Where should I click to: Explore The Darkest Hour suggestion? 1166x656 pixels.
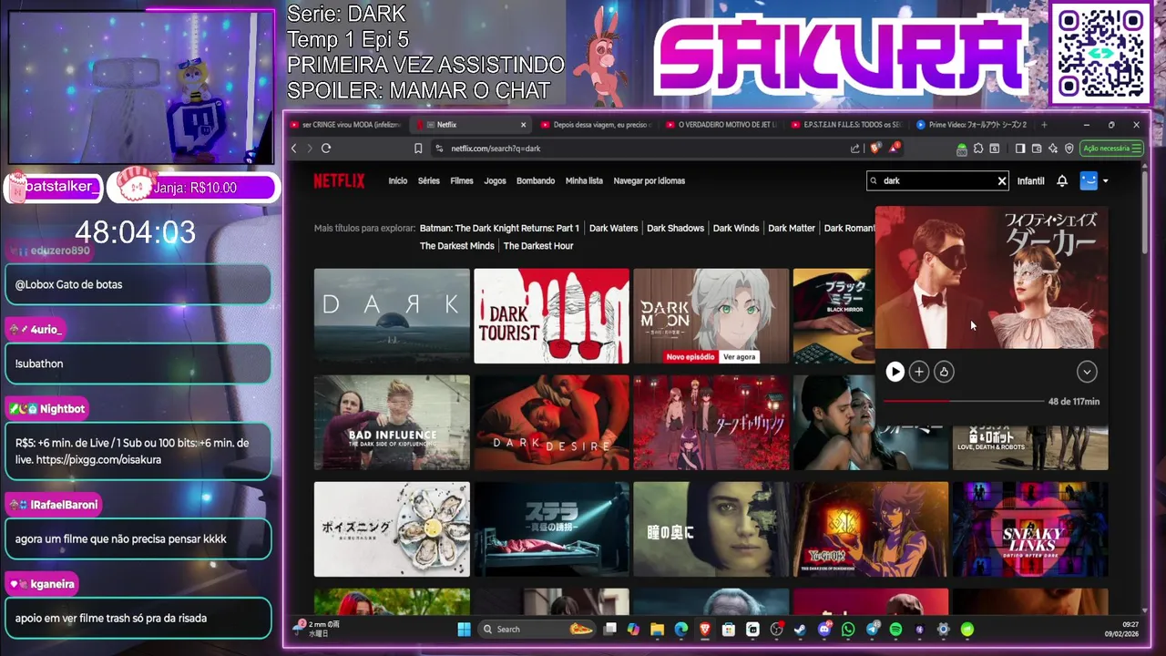(x=538, y=246)
